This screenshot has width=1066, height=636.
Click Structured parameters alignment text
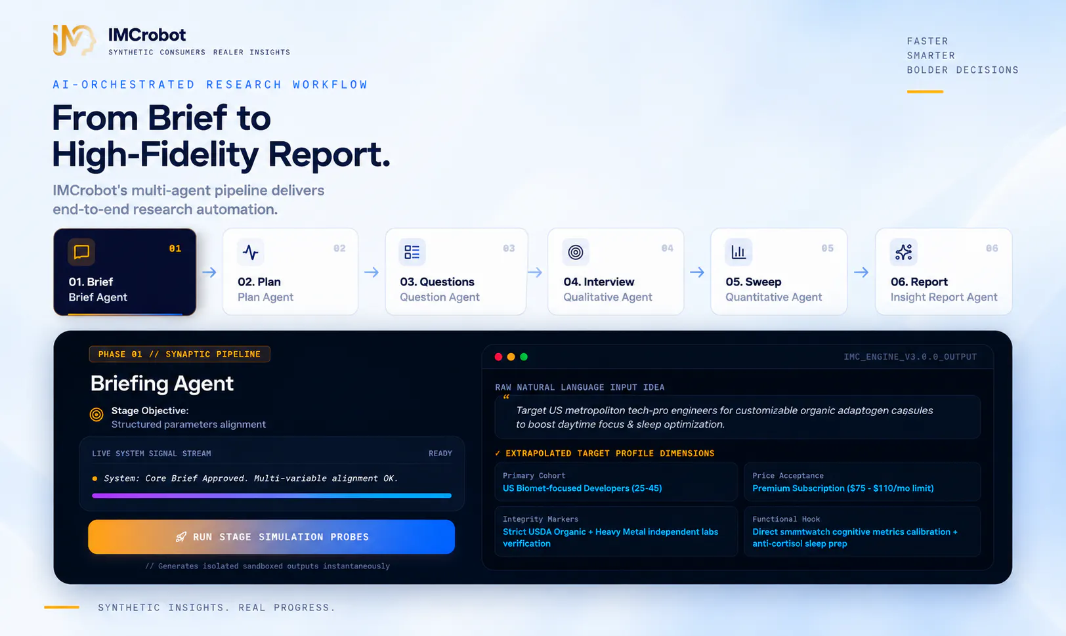[188, 425]
